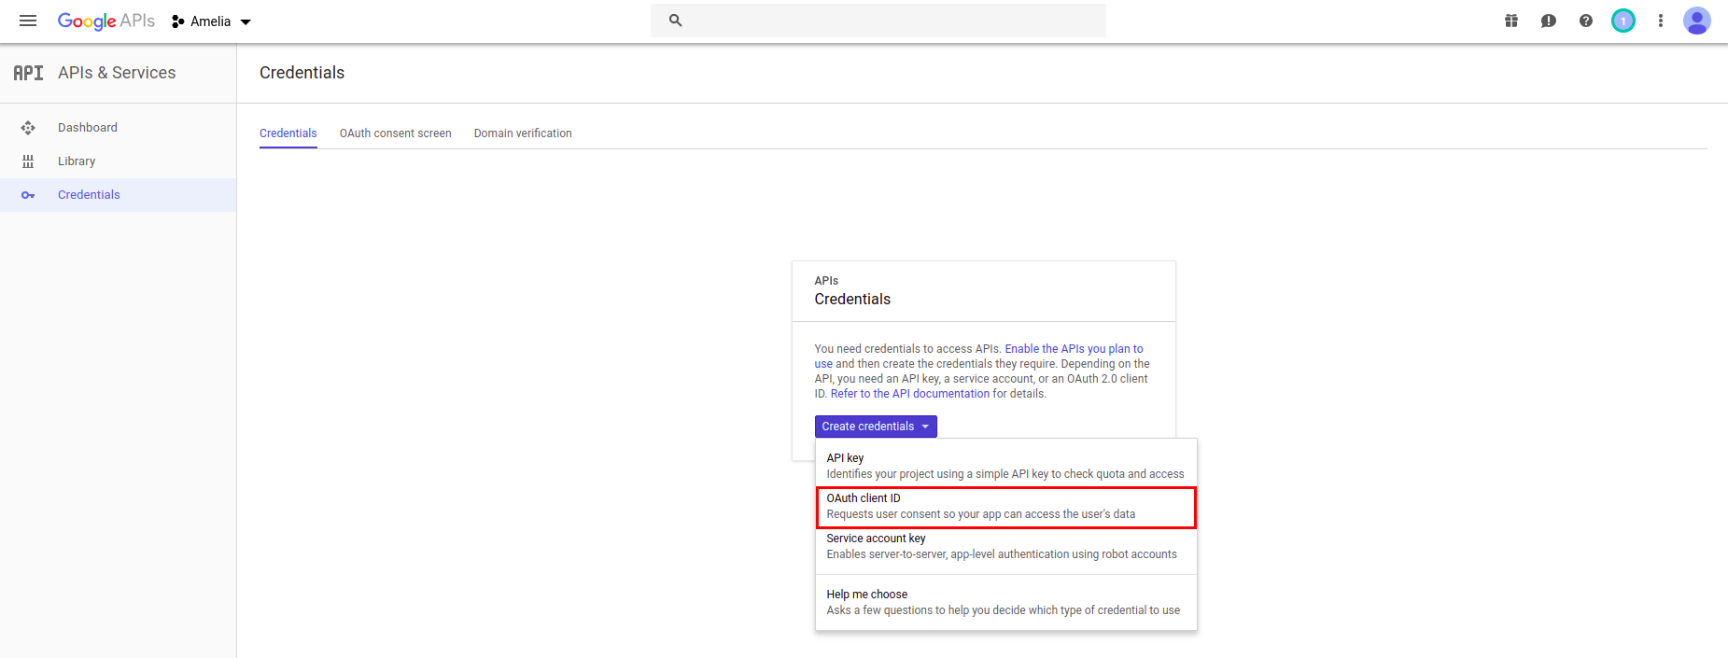Open the user account avatar
This screenshot has height=658, width=1728.
coord(1697,21)
